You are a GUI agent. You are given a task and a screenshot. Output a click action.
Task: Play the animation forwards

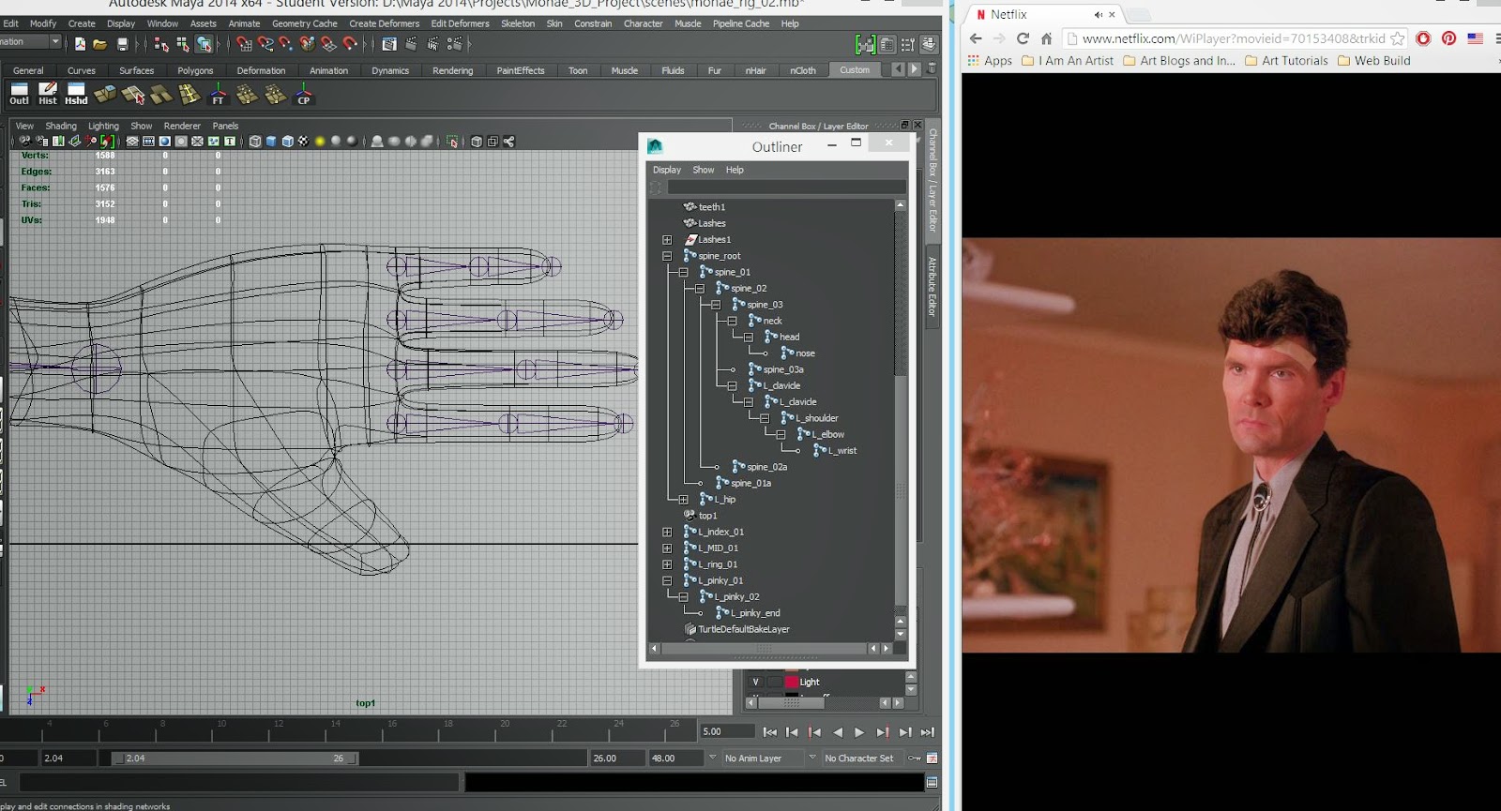859,732
